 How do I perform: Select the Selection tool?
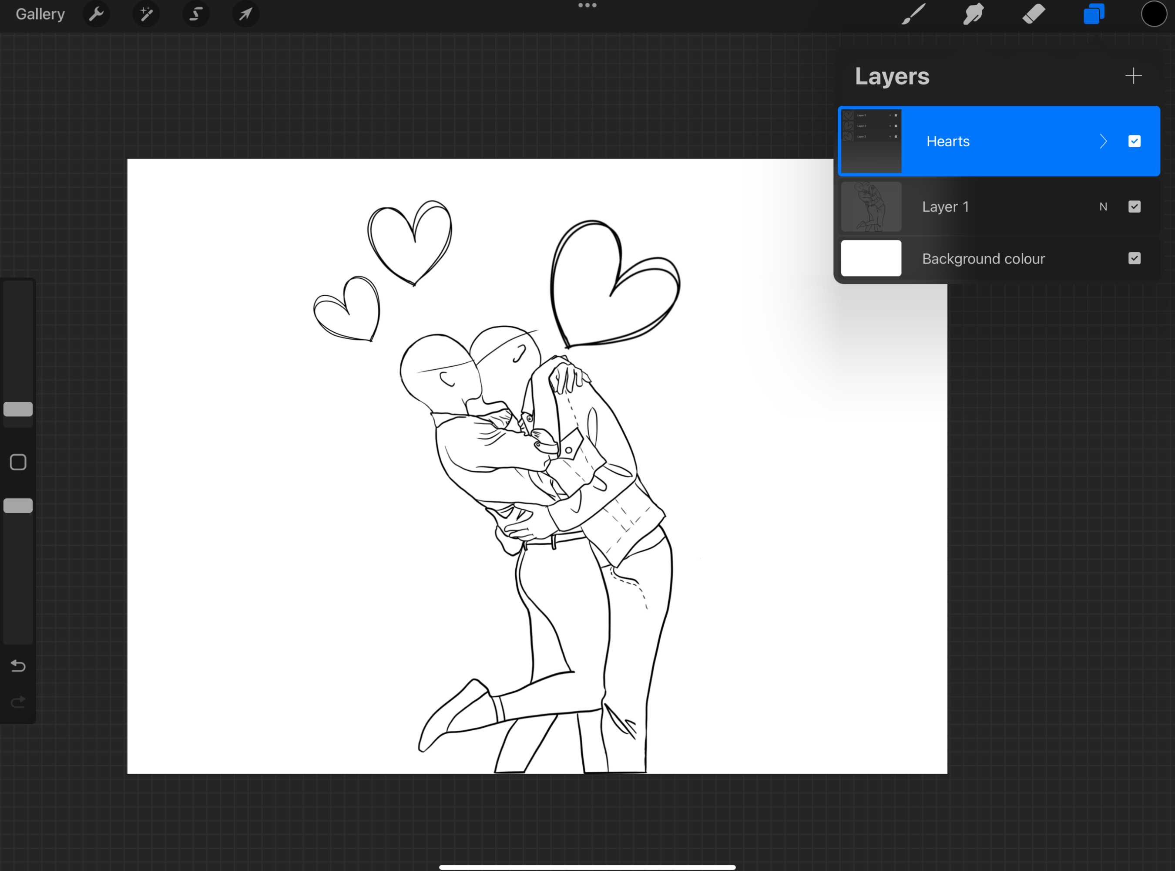click(195, 14)
